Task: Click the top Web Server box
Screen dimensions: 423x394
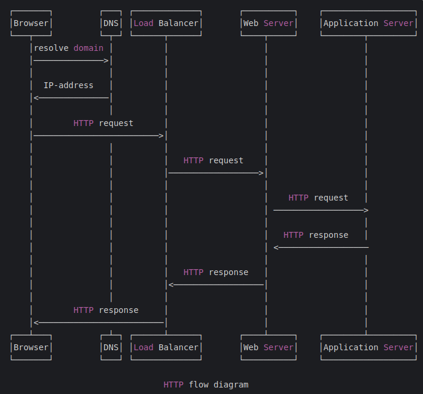Action: click(x=269, y=23)
